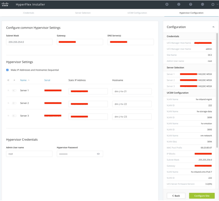Viewport: 219px width, 201px height.
Task: Click the UCS Manager User Name value admin
Action: [209, 49]
